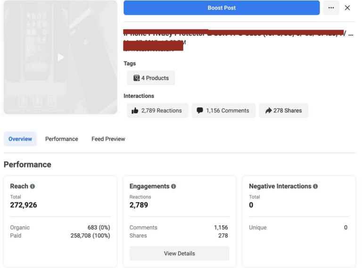Click the share arrow icon

click(x=268, y=110)
